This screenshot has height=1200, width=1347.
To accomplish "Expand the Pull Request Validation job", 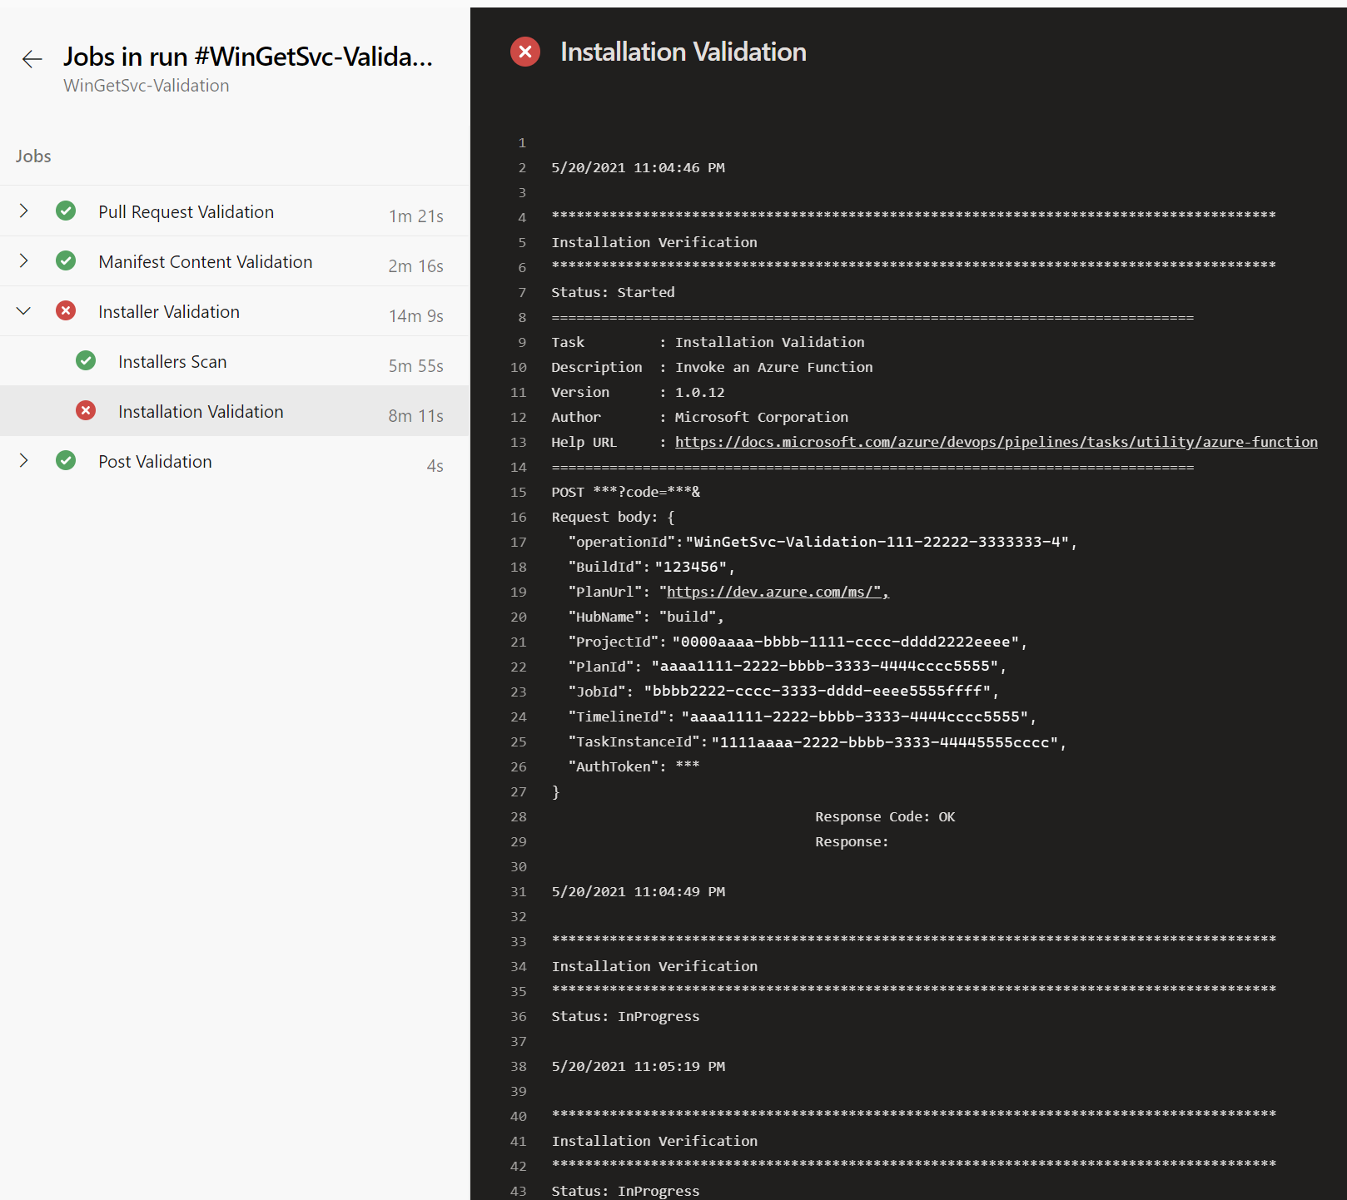I will coord(23,211).
